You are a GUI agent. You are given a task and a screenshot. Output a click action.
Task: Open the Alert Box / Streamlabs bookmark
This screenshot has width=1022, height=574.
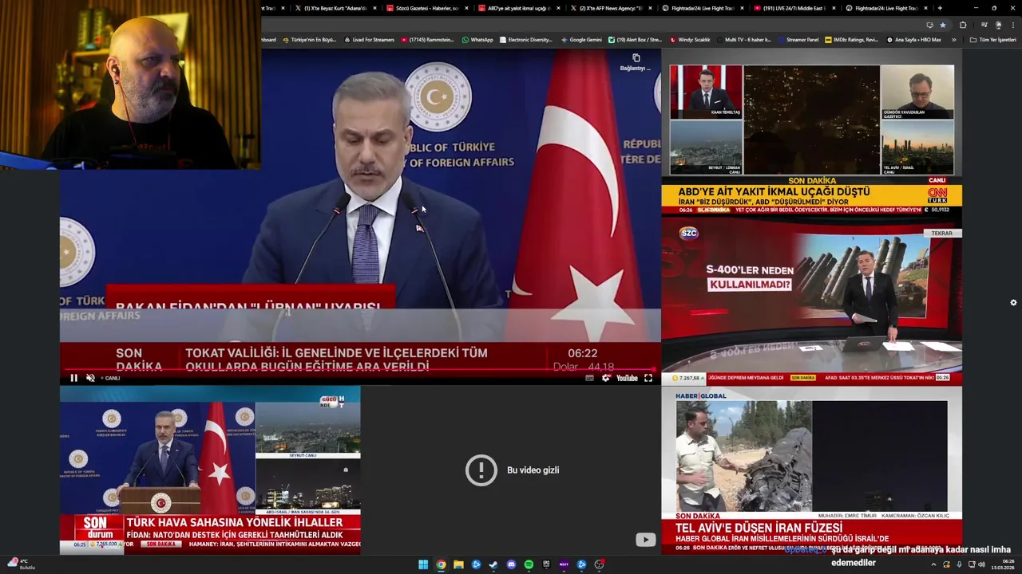[636, 39]
